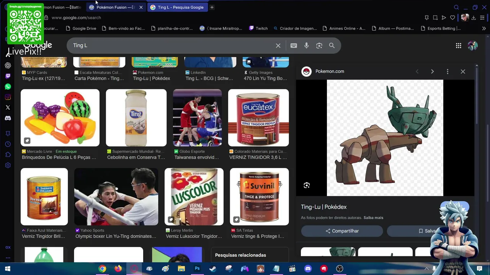Open the tab search magnifier
The height and width of the screenshot is (275, 490).
pos(456,7)
